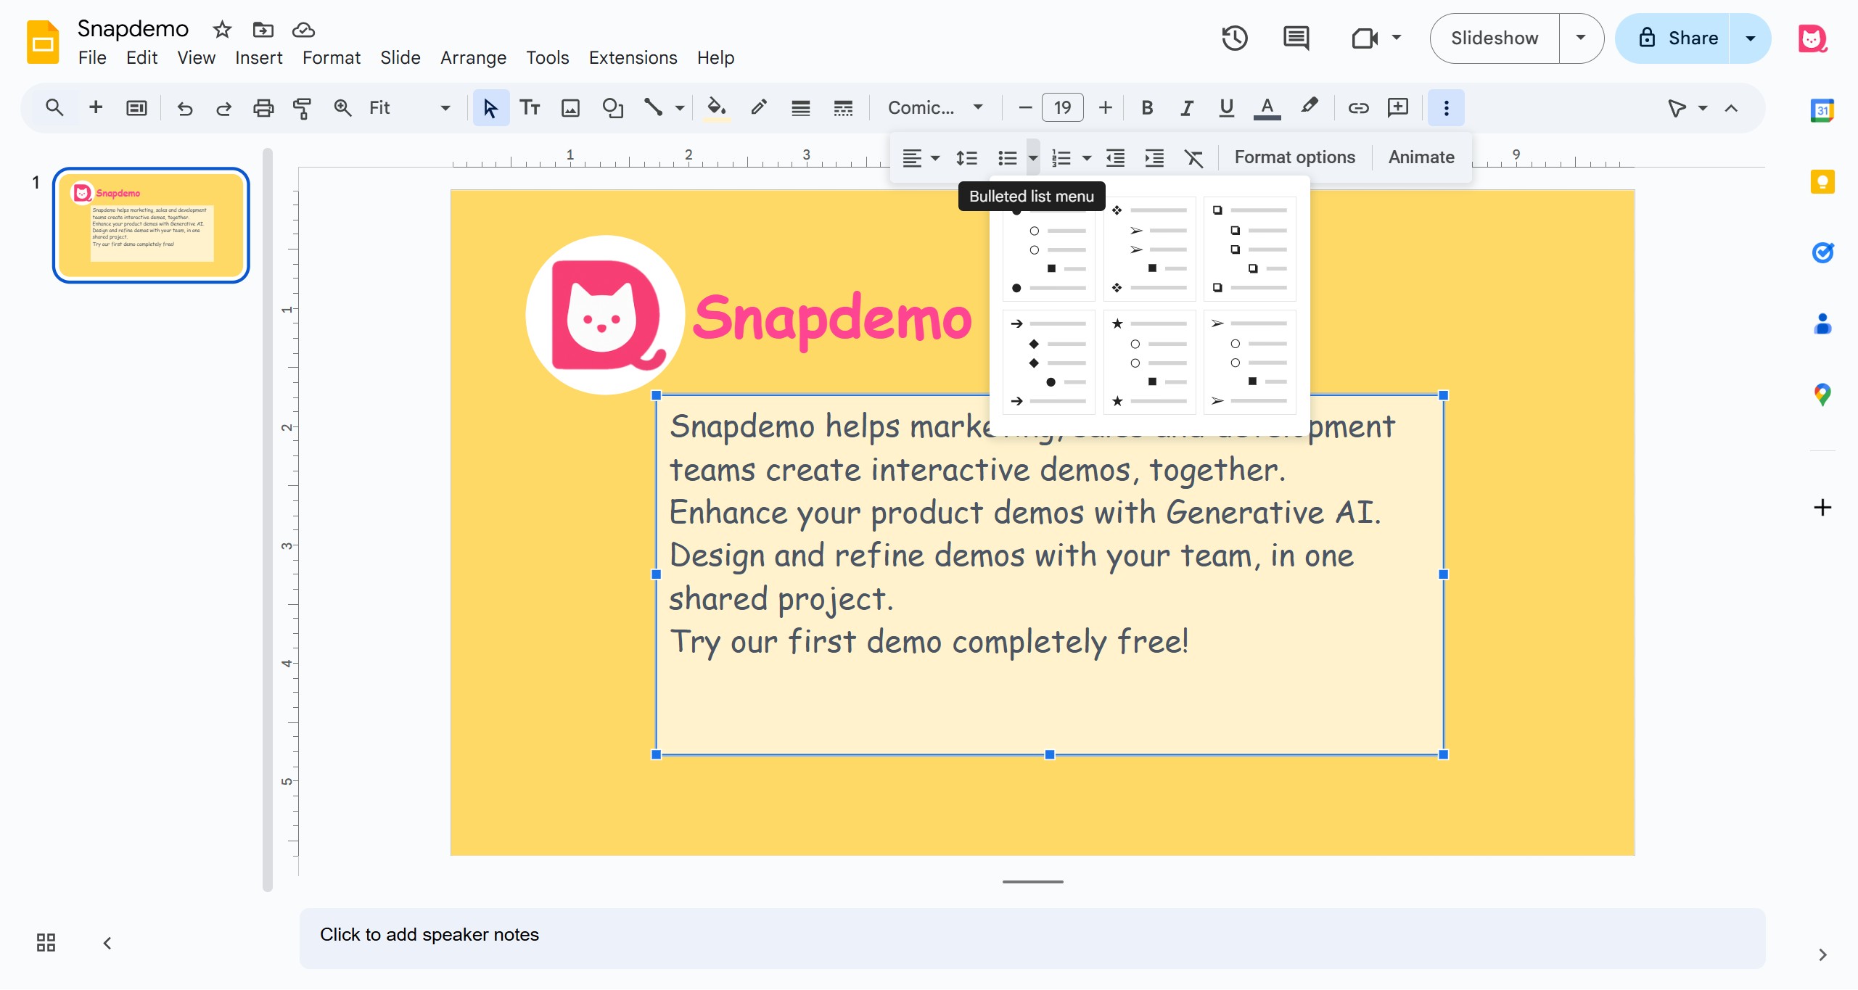The width and height of the screenshot is (1858, 990).
Task: Select the star bullet list style
Action: click(x=1150, y=362)
